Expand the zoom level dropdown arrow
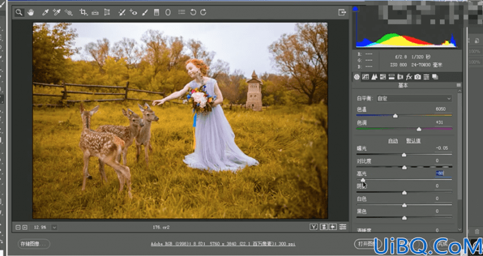The width and height of the screenshot is (483, 256). coord(54,227)
